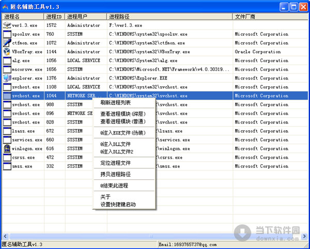Select @注入EXE文件(伪装) menu entry
Viewport: 310px width, 249px height.
(124, 133)
